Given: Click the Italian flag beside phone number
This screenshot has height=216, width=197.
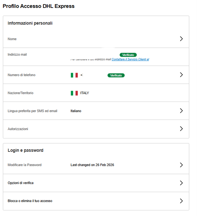Looking at the screenshot, I should 74,75.
